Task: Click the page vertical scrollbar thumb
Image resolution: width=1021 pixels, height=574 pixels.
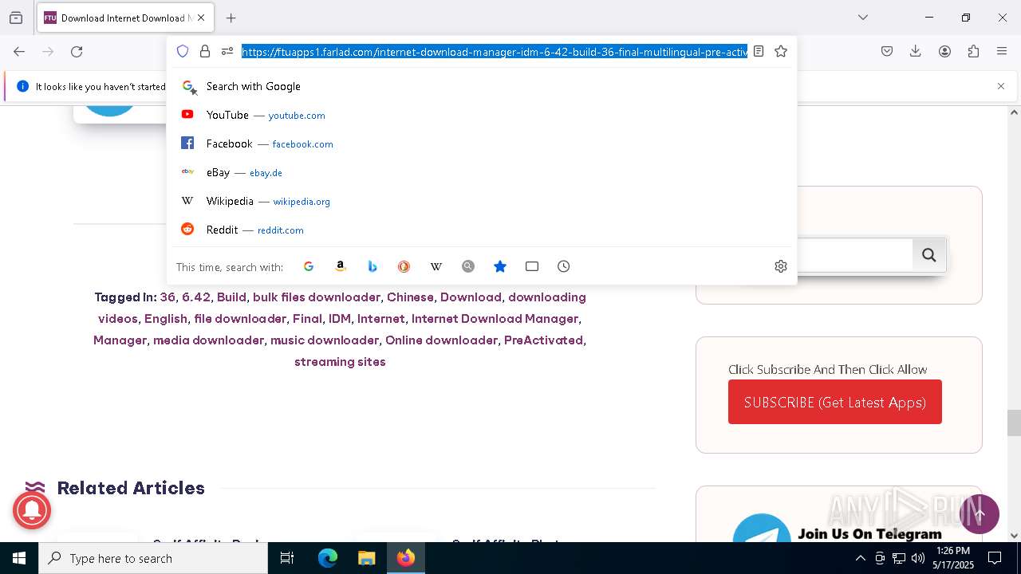Action: tap(1014, 423)
